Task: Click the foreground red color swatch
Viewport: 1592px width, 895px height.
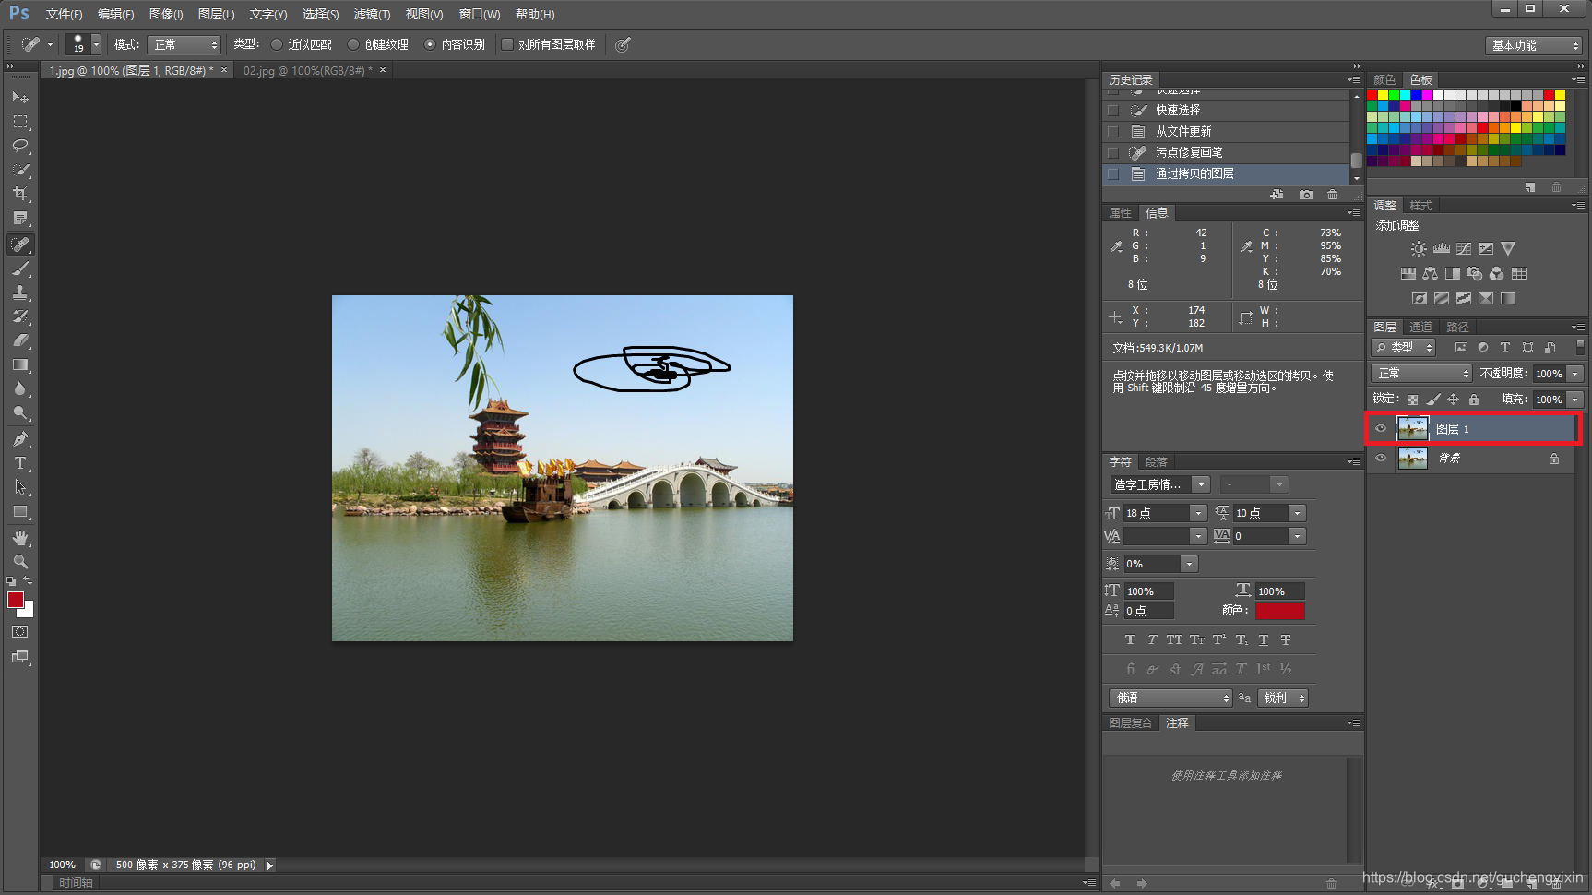Action: [x=16, y=600]
